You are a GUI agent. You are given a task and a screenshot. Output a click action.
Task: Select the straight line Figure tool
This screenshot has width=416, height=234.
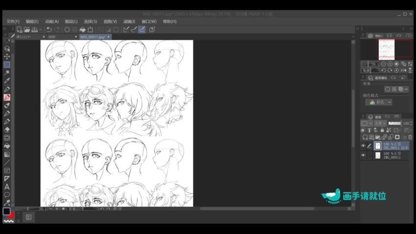[x=7, y=163]
